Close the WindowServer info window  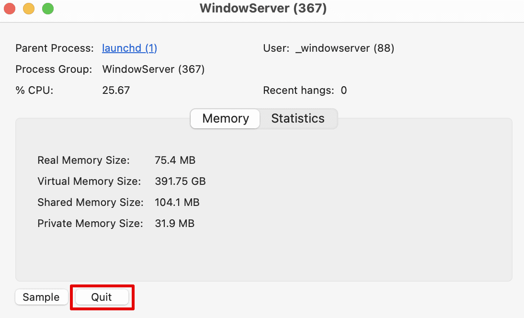(x=10, y=8)
